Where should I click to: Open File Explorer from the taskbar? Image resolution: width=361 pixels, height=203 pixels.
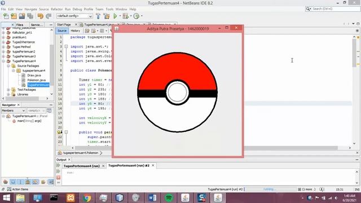20,198
